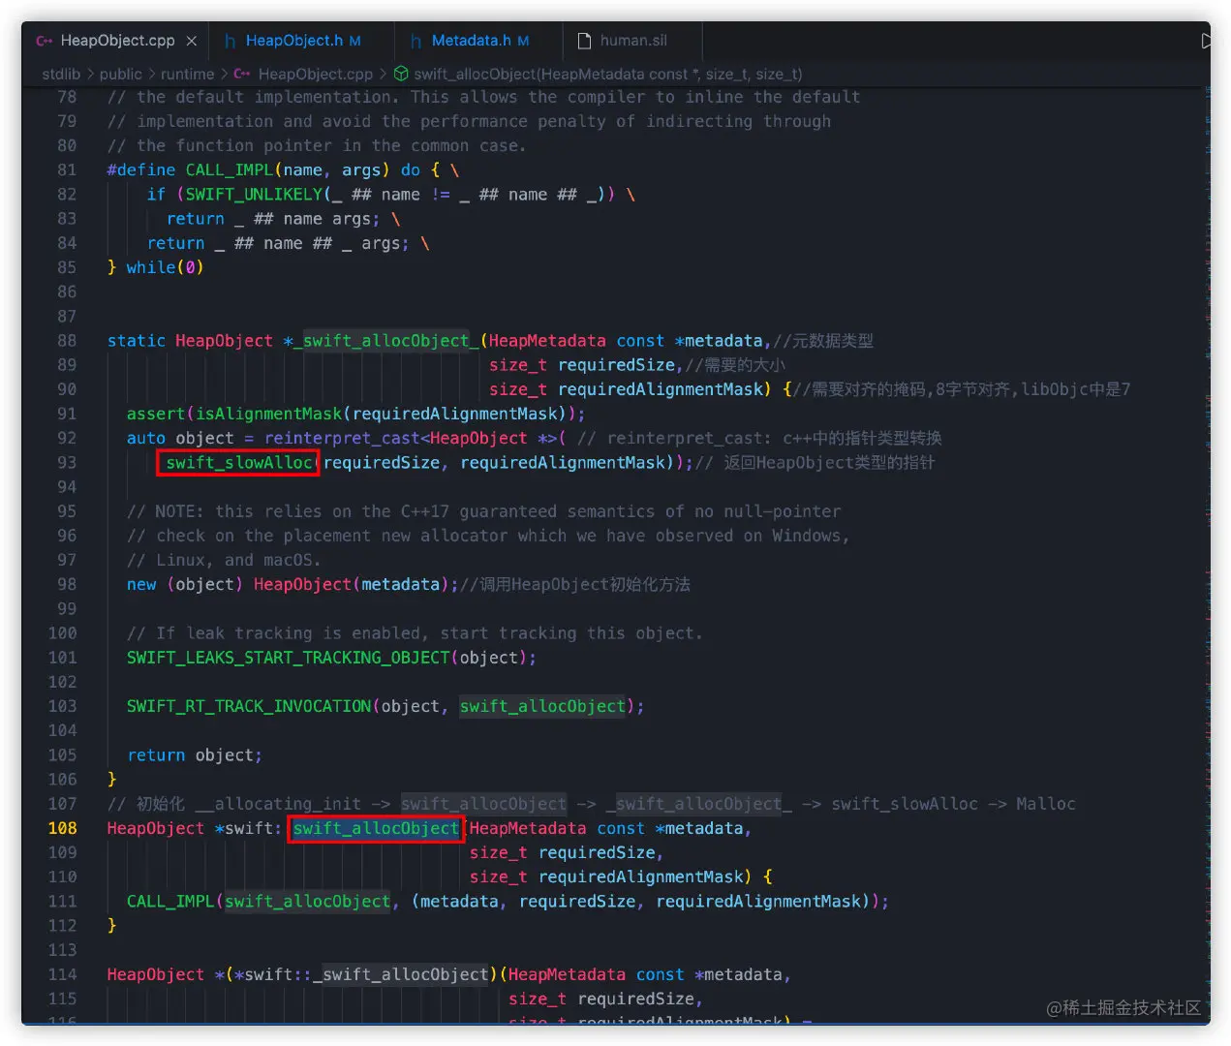Viewport: 1231px width, 1046px height.
Task: Open the swift_allocObject symbol breadcrumb
Action: tap(607, 74)
